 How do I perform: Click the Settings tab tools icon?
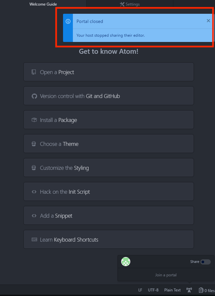point(122,4)
